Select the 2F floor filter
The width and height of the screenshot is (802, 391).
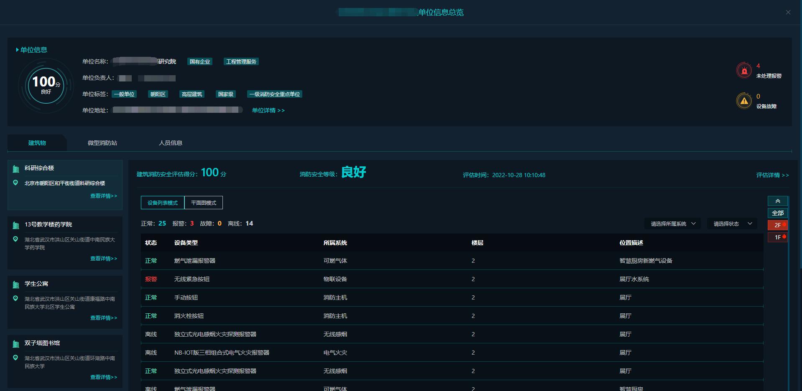pyautogui.click(x=778, y=225)
